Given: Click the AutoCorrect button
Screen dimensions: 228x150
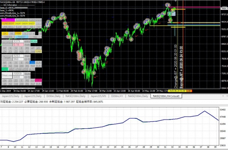Looking at the screenshot, I should (35, 20).
